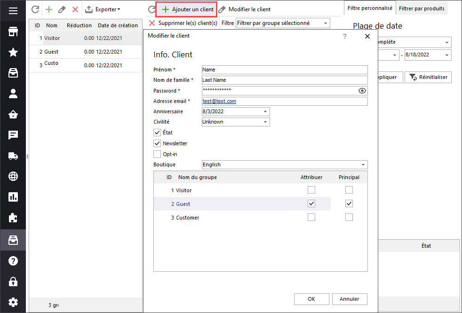This screenshot has width=462, height=313.
Task: Check Principal for Visitor group
Action: pos(349,190)
